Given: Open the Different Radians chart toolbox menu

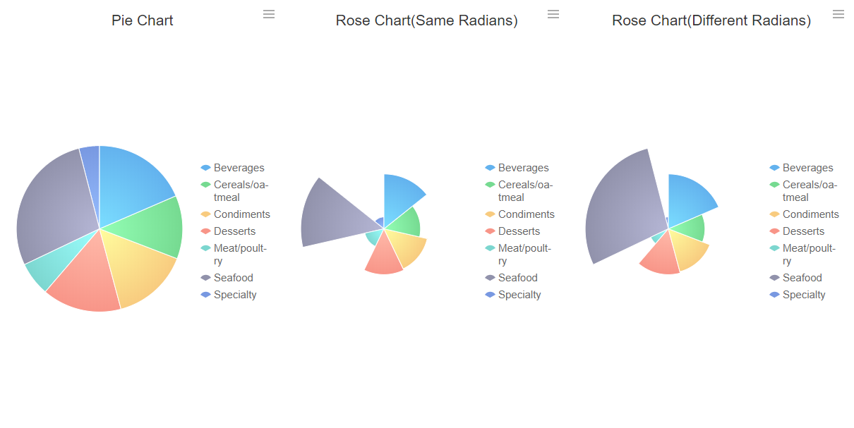Looking at the screenshot, I should pyautogui.click(x=838, y=14).
